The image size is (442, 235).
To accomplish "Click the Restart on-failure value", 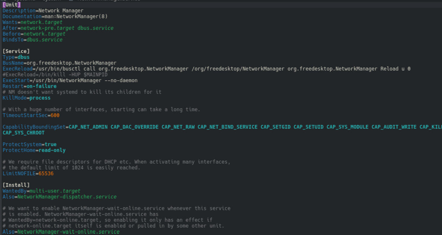I will [42, 86].
